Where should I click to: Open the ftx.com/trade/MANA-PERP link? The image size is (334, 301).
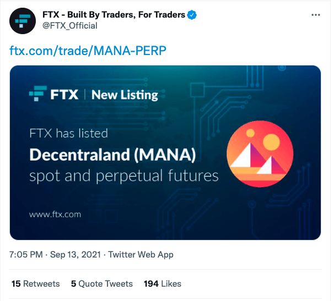coord(88,51)
